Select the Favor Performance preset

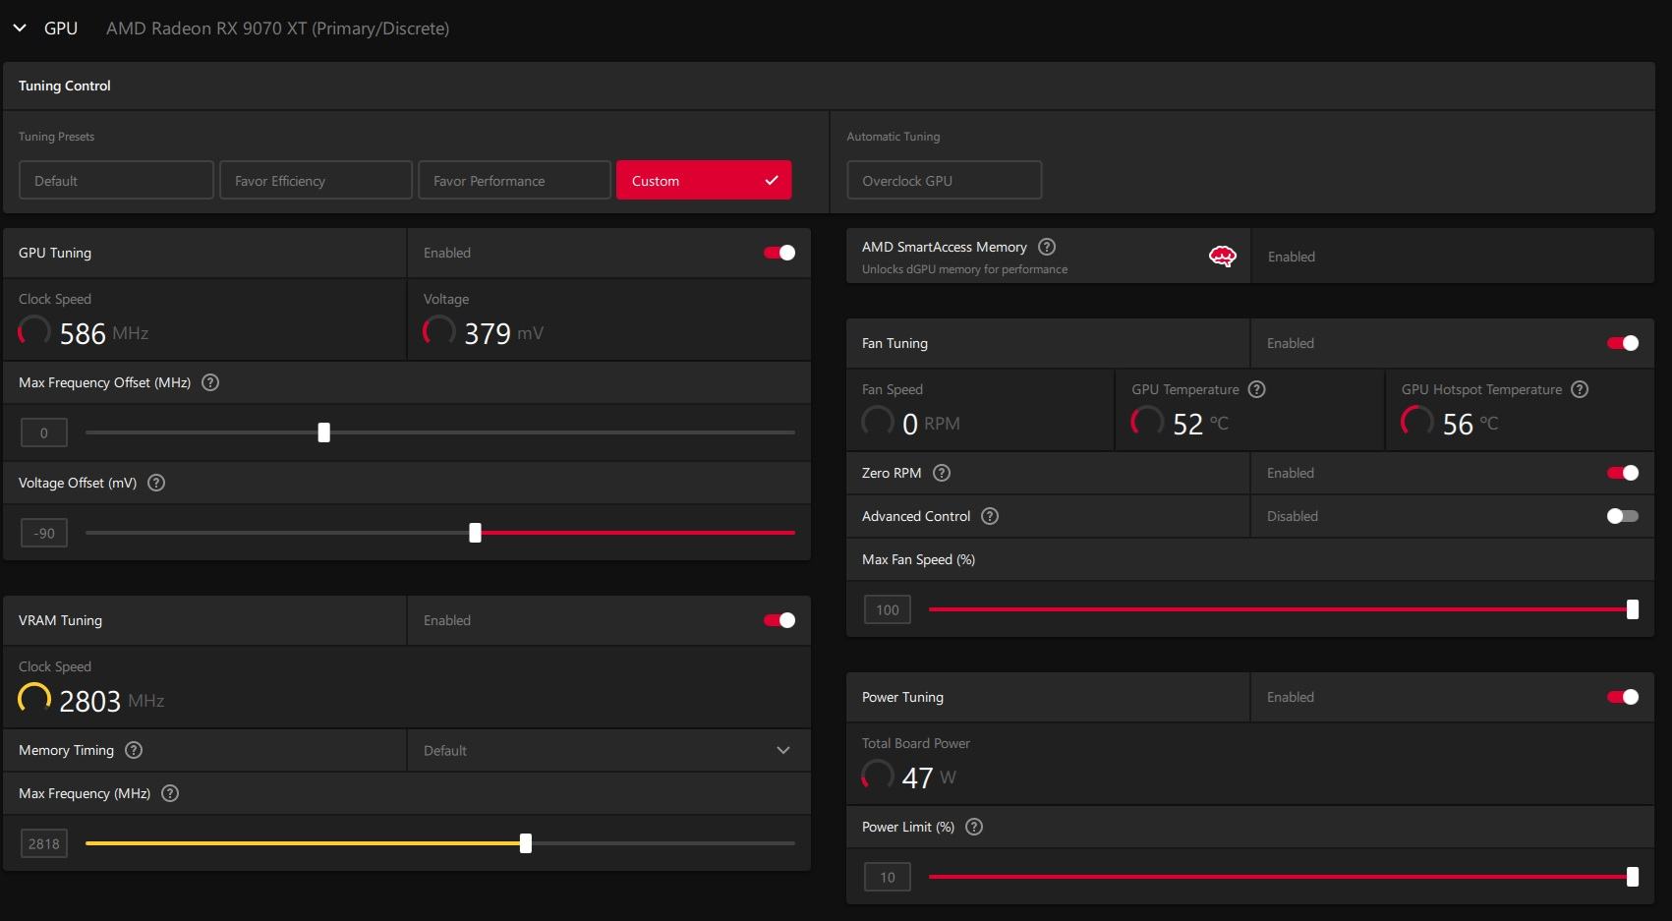(514, 181)
